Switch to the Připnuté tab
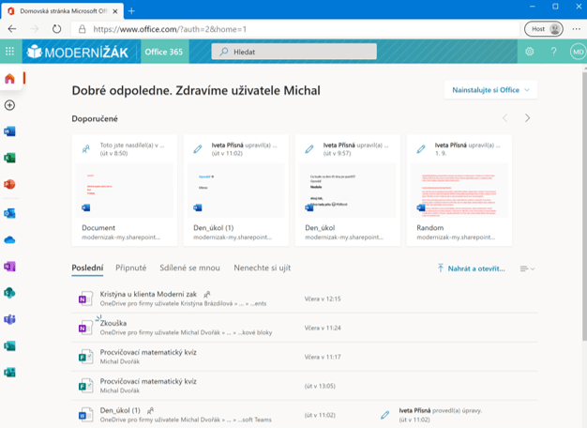The height and width of the screenshot is (428, 587). tap(130, 267)
